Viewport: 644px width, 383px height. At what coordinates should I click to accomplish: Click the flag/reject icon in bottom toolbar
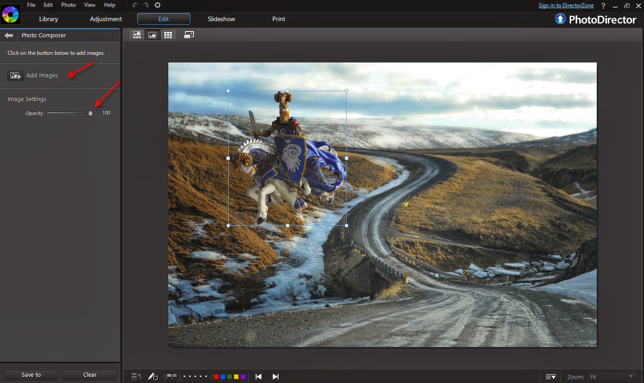click(x=171, y=376)
